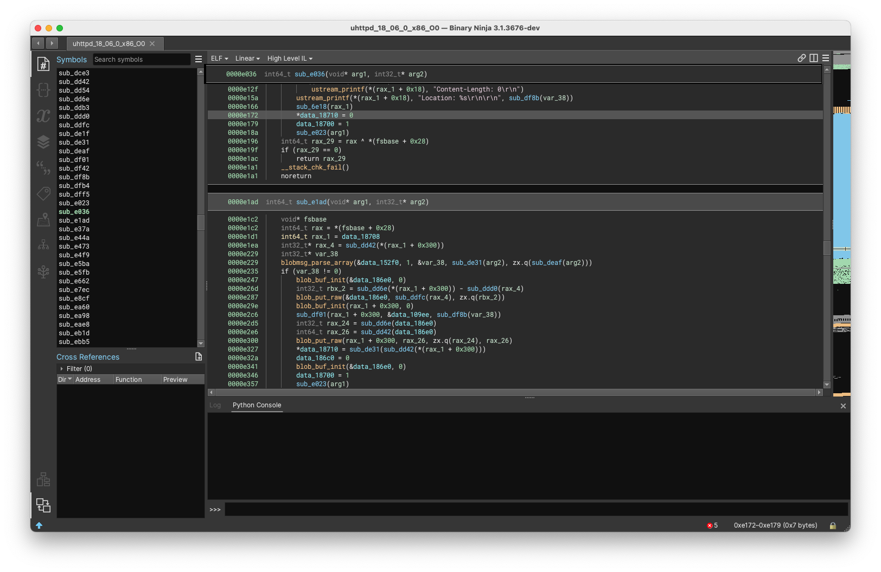Click the sub_df8b call link in code

point(524,98)
